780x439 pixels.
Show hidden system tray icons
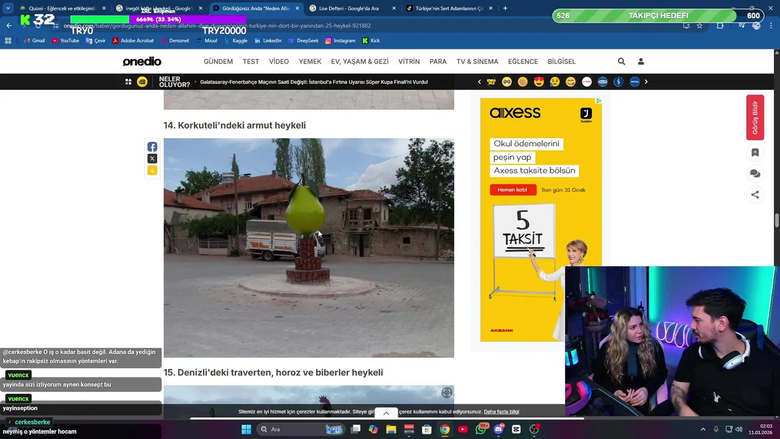(x=703, y=429)
